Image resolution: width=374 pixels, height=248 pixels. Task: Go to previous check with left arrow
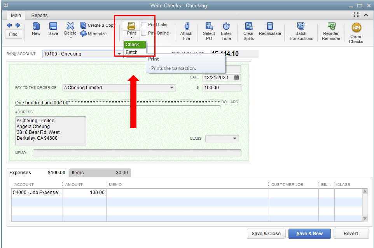[9, 25]
